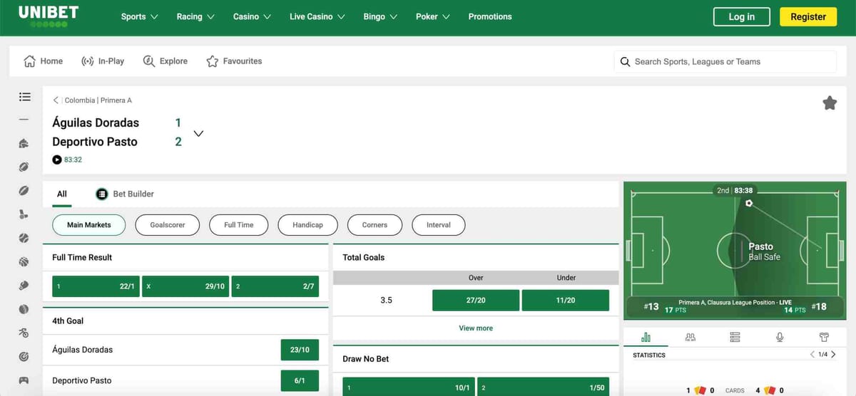856x396 pixels.
Task: Select cycling icon in sidebar
Action: (24, 333)
